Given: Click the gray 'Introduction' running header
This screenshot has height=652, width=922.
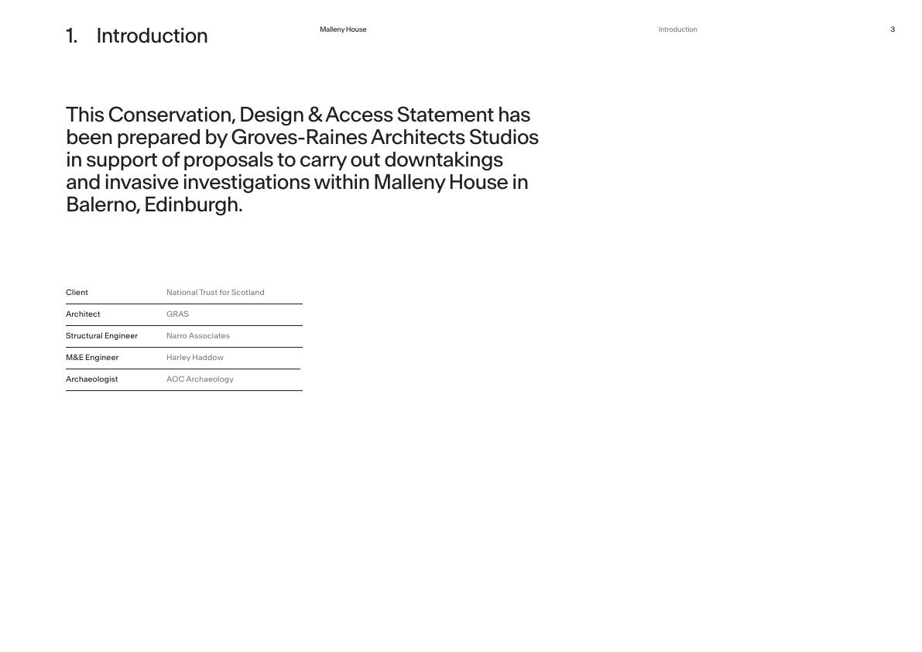Looking at the screenshot, I should 677,29.
